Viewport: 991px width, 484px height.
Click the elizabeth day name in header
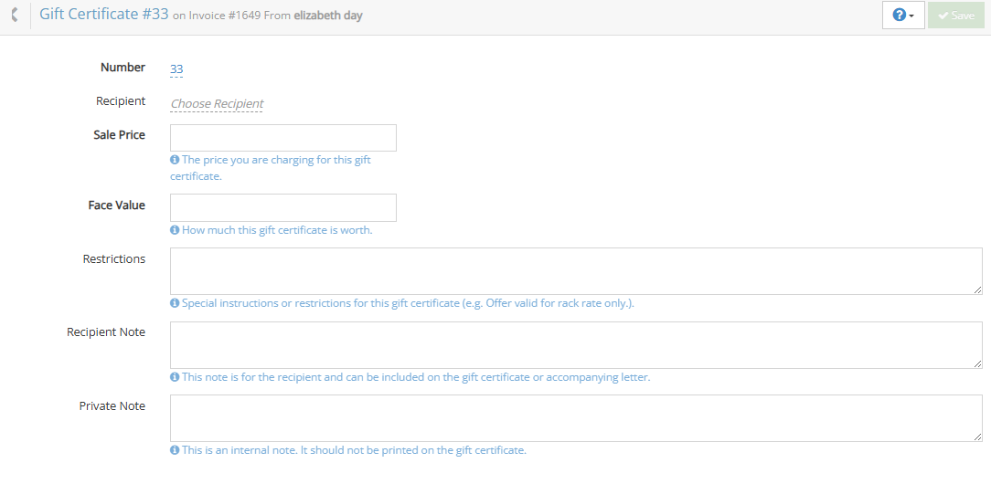(x=328, y=16)
